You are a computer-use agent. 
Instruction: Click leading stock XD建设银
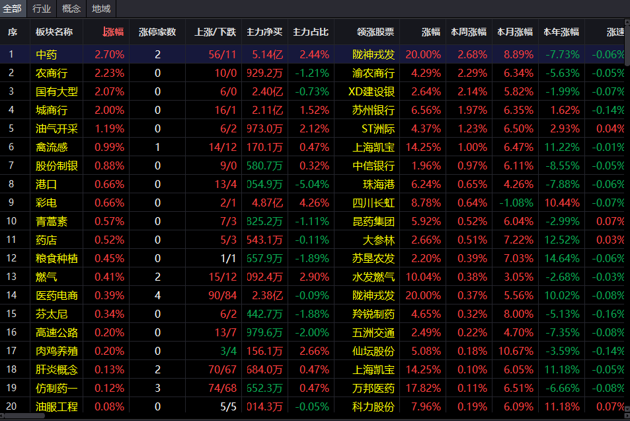tap(372, 92)
